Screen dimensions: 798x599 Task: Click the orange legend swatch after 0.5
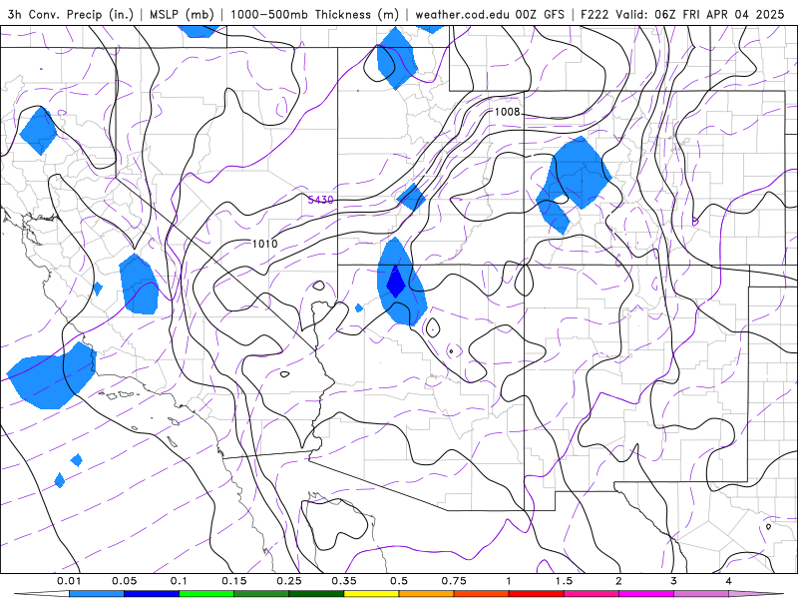427,594
